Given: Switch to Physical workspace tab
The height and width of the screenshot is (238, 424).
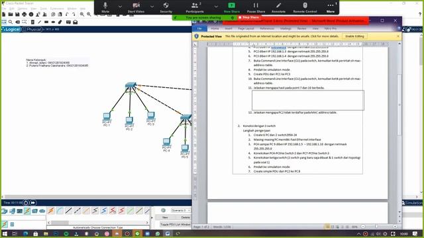Looking at the screenshot, I should 32,29.
